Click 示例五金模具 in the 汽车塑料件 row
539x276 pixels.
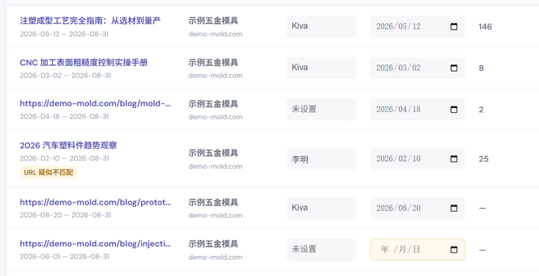click(213, 153)
